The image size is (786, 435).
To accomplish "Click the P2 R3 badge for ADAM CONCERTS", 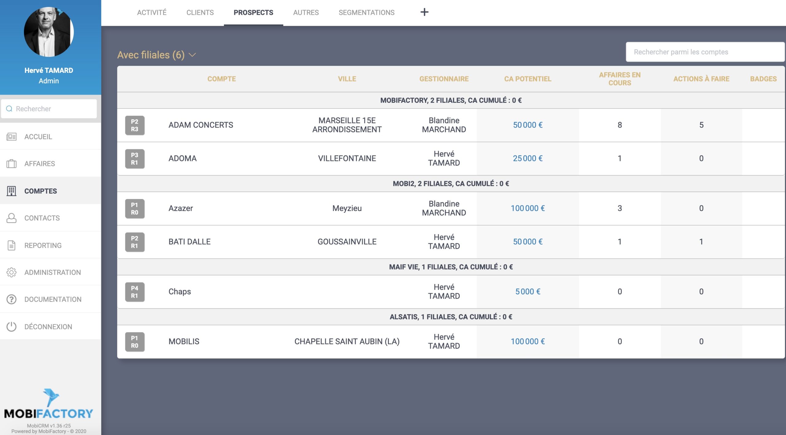I will pyautogui.click(x=135, y=125).
